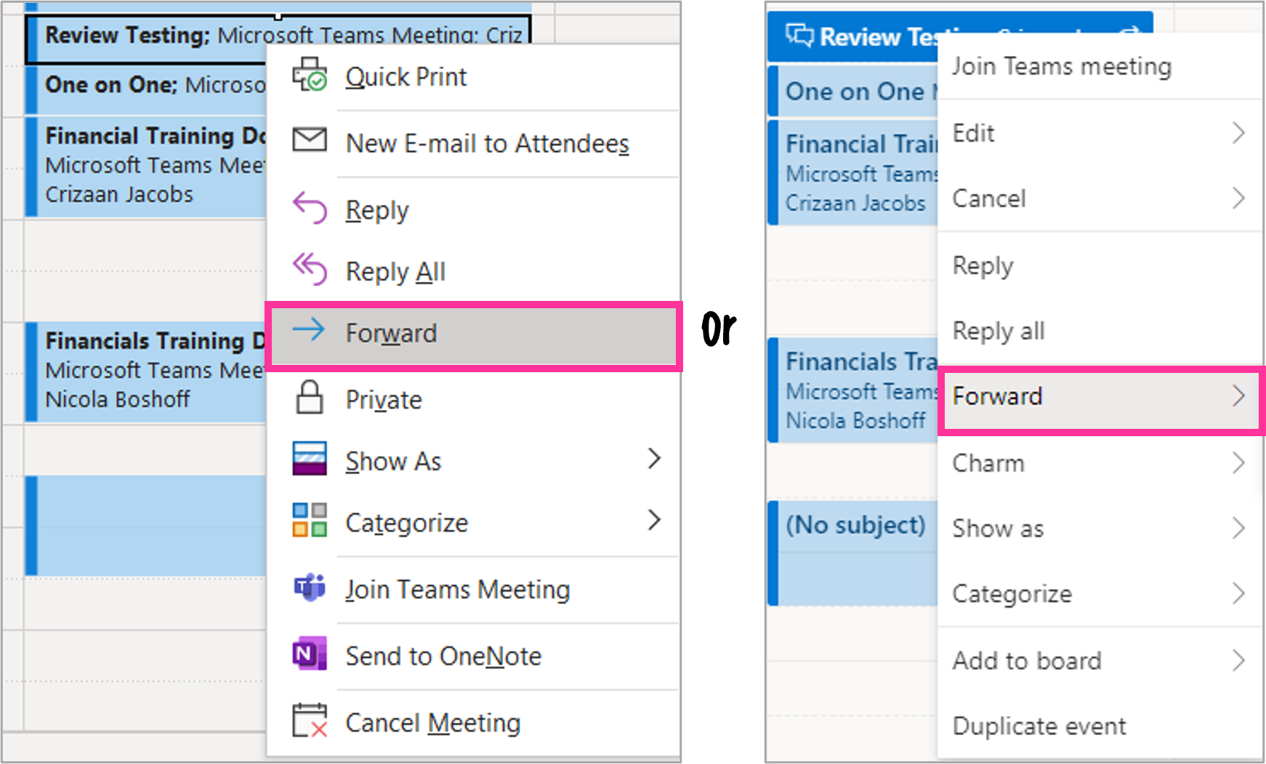Click the Cancel Meeting calendar icon
Viewport: 1266px width, 764px height.
[310, 720]
